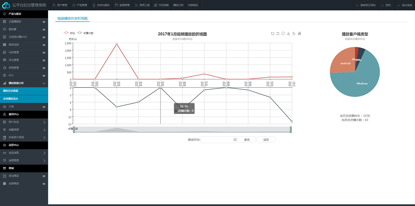Download chart as image via save icon
This screenshot has width=415, height=206.
coord(288,33)
